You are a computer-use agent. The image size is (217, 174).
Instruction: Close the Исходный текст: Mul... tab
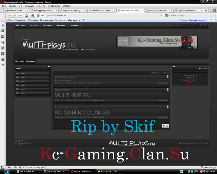point(171,11)
